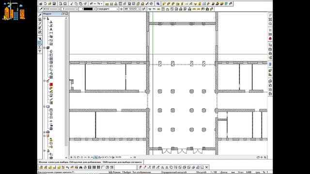Select the filter funnel tool in left toolbar
Screen dimensions: 310x174
click(40, 51)
